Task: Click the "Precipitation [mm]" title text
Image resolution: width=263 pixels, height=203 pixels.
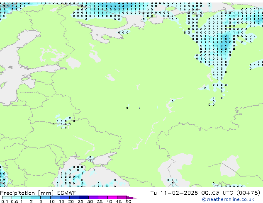Action: coord(27,193)
